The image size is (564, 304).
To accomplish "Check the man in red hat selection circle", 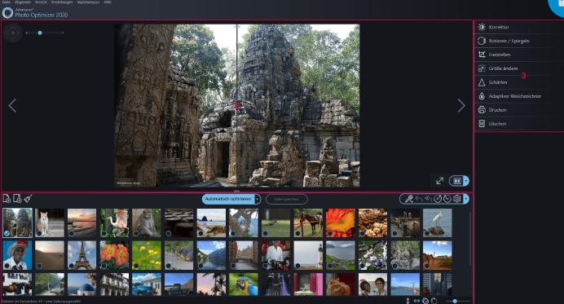I will tap(7, 266).
